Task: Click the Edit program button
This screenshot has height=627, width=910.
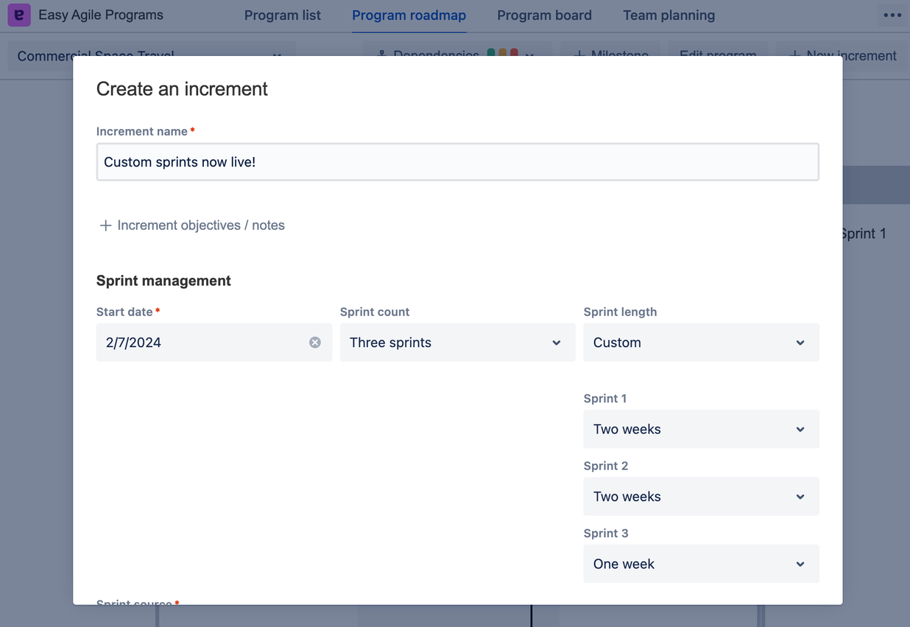Action: [718, 54]
